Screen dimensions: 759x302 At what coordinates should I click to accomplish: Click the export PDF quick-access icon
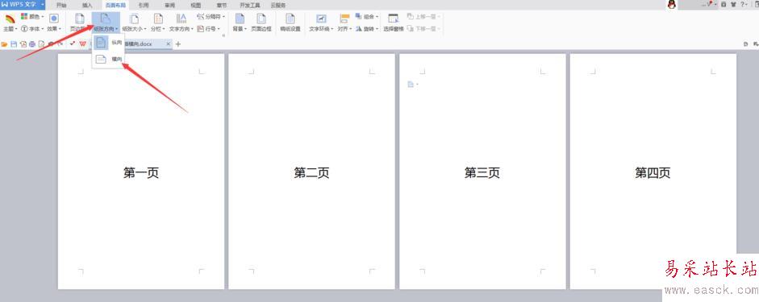(x=23, y=44)
